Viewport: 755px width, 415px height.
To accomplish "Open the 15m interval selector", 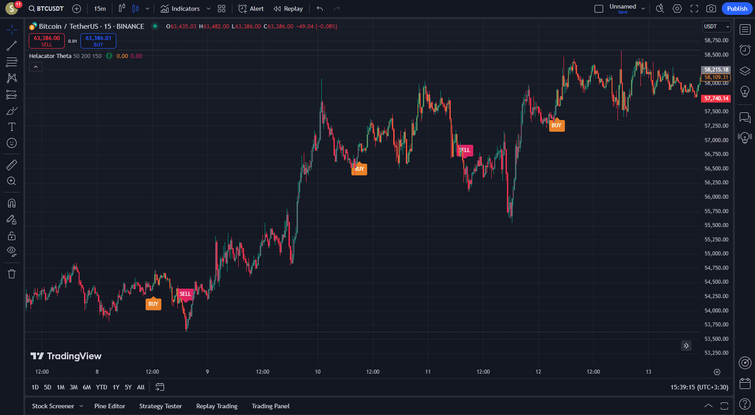I will [x=100, y=9].
